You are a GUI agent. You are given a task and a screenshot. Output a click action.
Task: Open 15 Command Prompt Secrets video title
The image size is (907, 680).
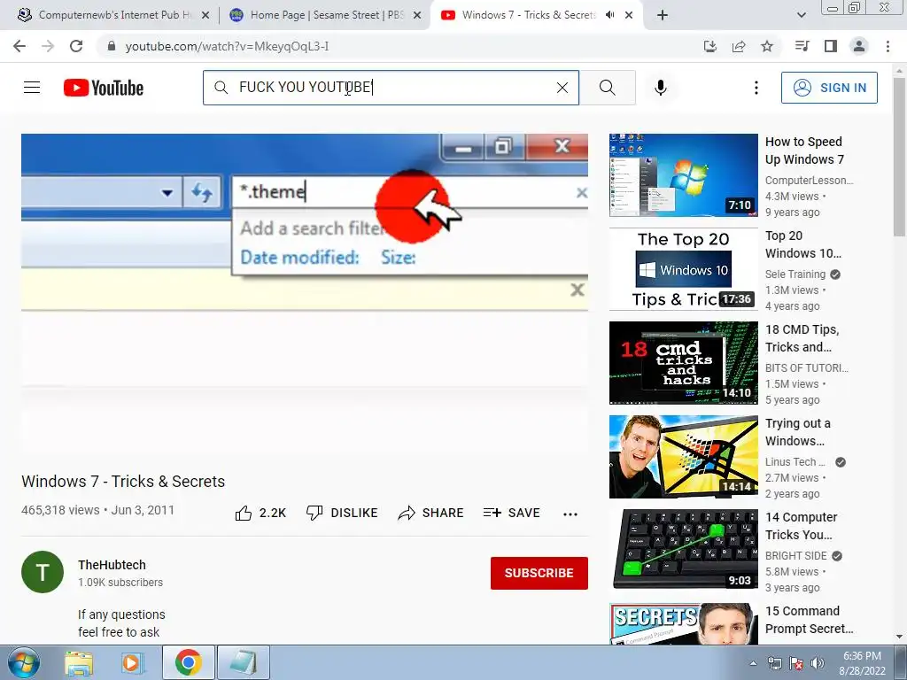(x=810, y=619)
